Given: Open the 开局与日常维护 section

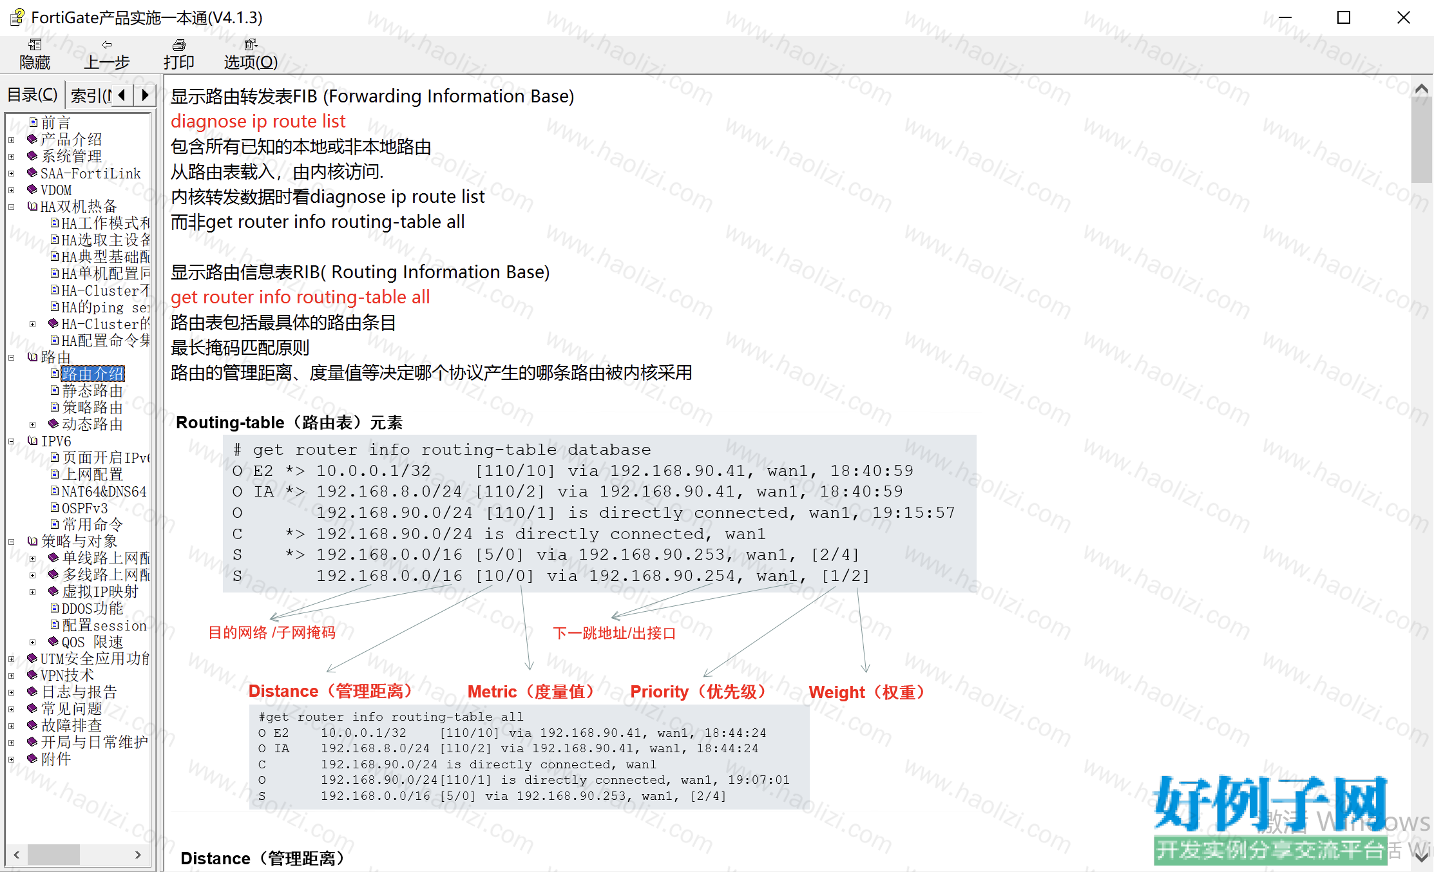Looking at the screenshot, I should pyautogui.click(x=95, y=742).
